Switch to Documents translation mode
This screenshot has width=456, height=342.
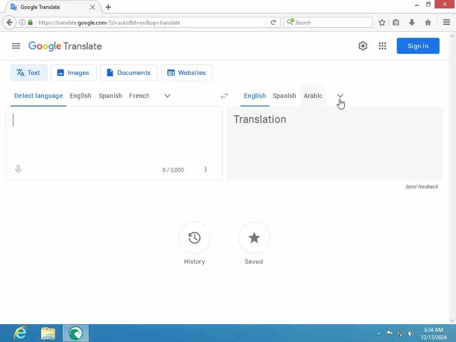pyautogui.click(x=129, y=73)
